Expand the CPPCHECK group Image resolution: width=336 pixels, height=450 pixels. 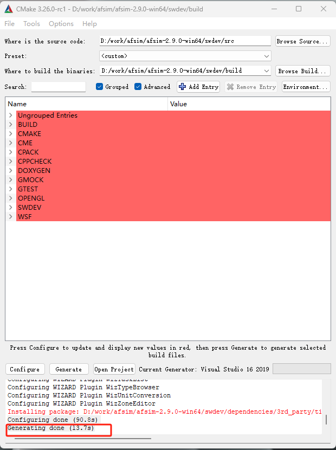(11, 161)
